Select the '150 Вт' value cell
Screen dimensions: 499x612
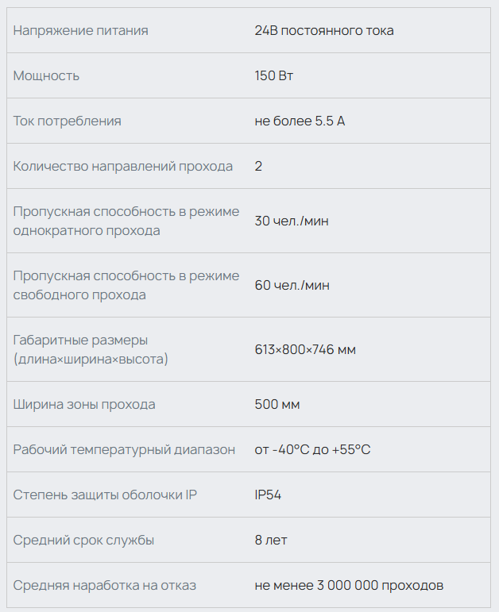(275, 76)
